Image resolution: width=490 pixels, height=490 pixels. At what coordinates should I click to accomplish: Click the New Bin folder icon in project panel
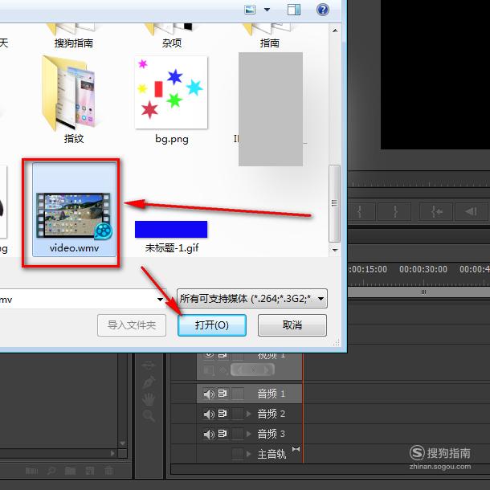(71, 471)
